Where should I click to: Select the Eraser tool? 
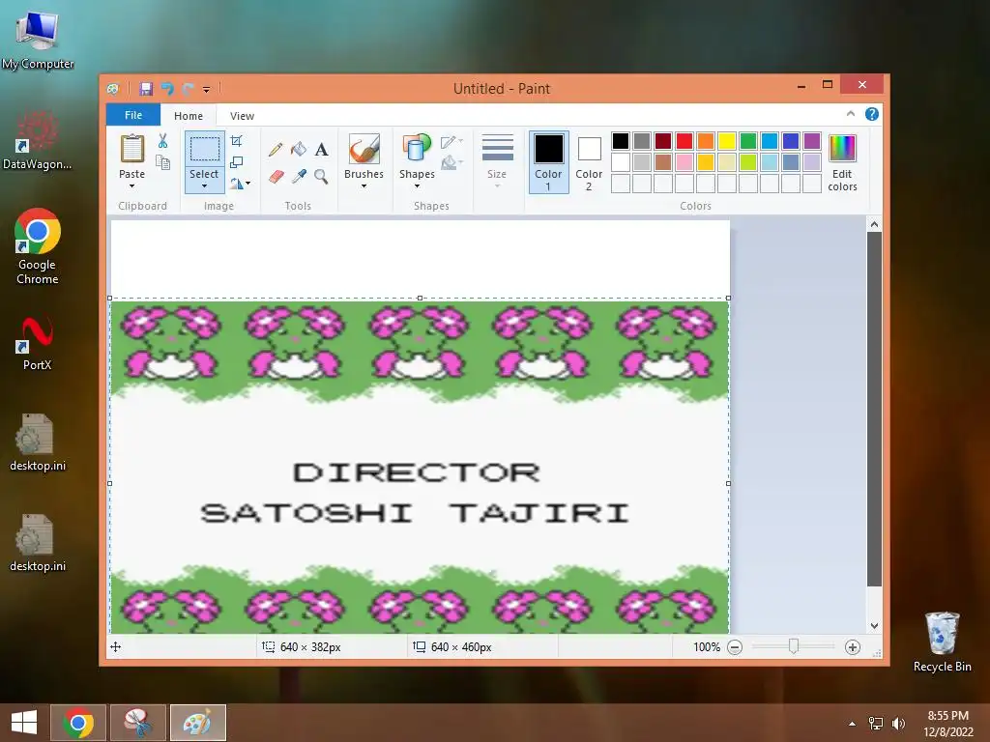pyautogui.click(x=276, y=177)
